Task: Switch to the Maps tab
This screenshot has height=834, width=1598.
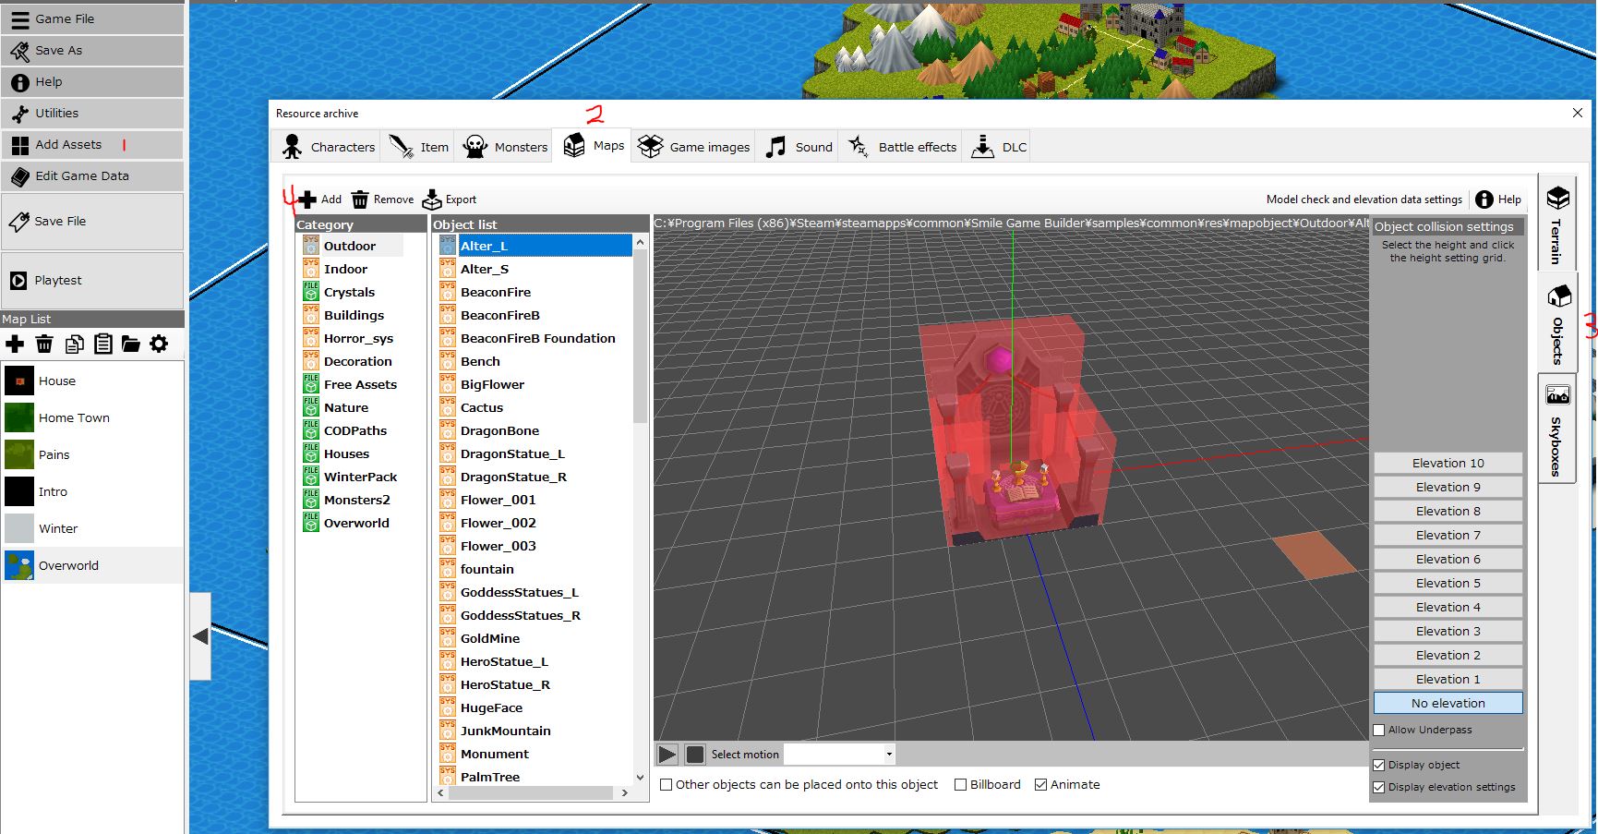Action: click(593, 146)
